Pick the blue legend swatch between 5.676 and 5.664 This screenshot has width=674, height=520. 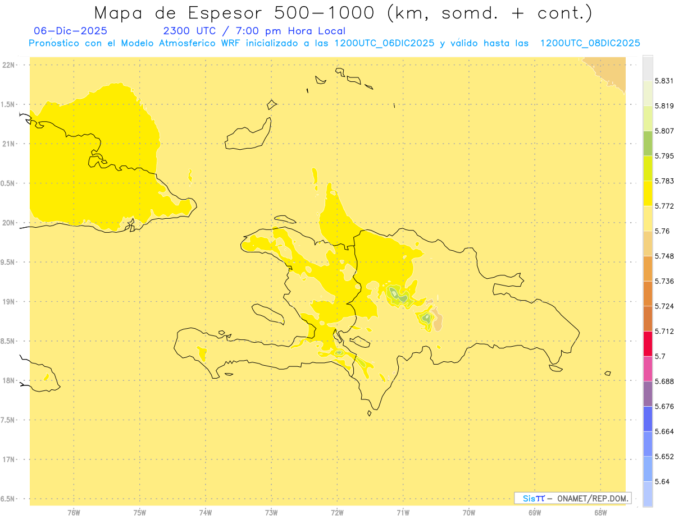648,419
